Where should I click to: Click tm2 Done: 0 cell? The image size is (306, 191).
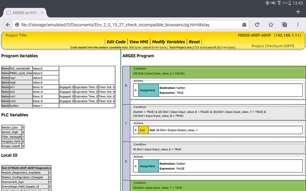pos(46,92)
